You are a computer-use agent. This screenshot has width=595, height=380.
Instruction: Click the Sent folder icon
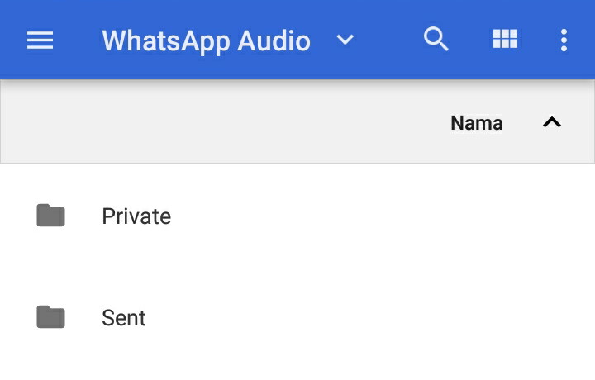point(50,317)
